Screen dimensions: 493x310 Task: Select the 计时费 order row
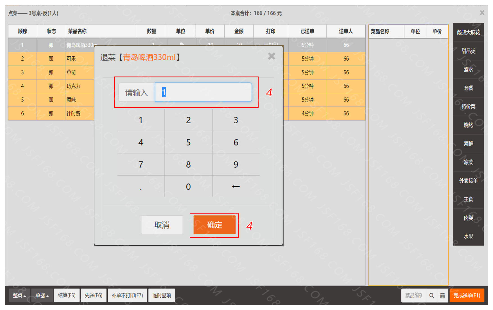[x=187, y=114]
